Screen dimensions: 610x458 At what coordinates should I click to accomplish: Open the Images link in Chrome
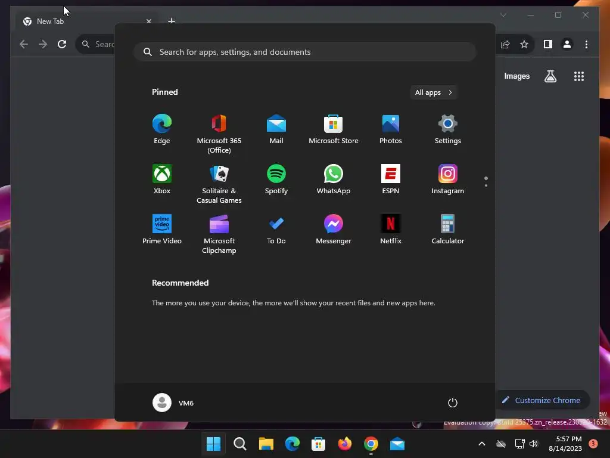(x=516, y=76)
